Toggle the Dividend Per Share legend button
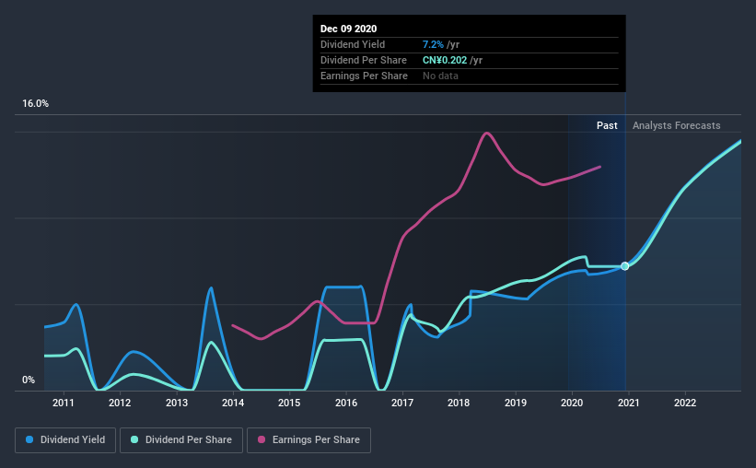 tap(181, 440)
